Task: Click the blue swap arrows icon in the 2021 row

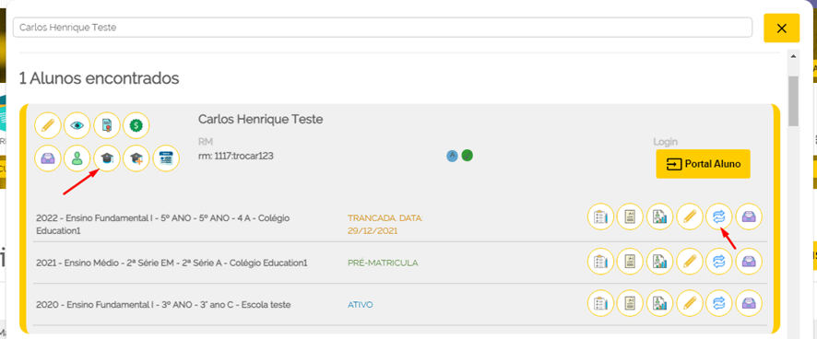Action: pos(719,262)
